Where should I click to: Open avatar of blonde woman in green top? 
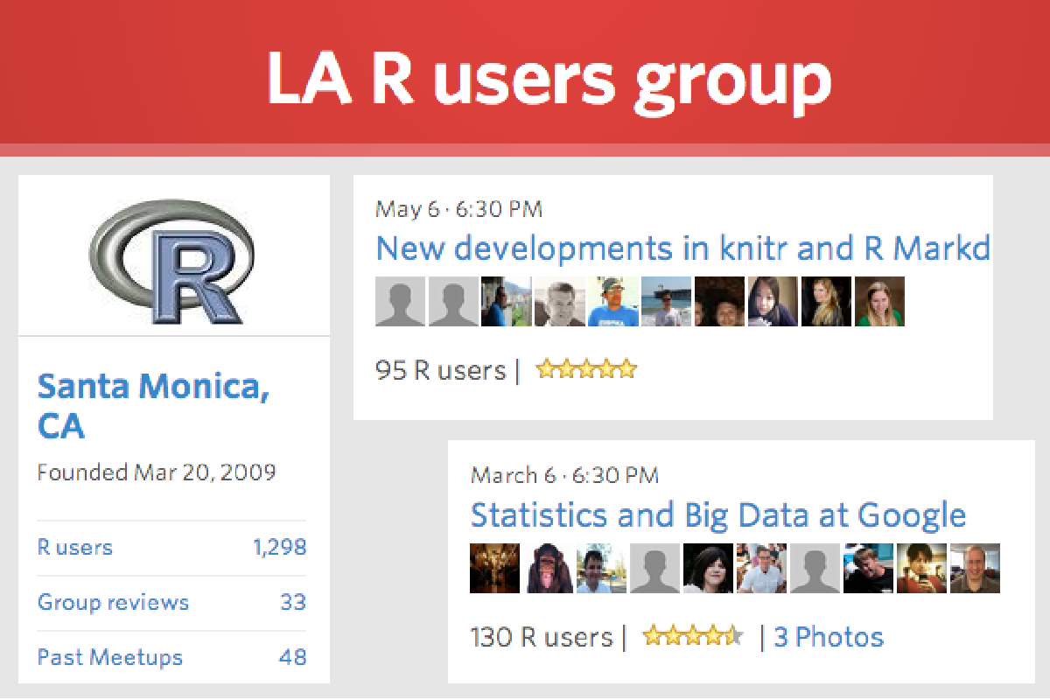(880, 302)
